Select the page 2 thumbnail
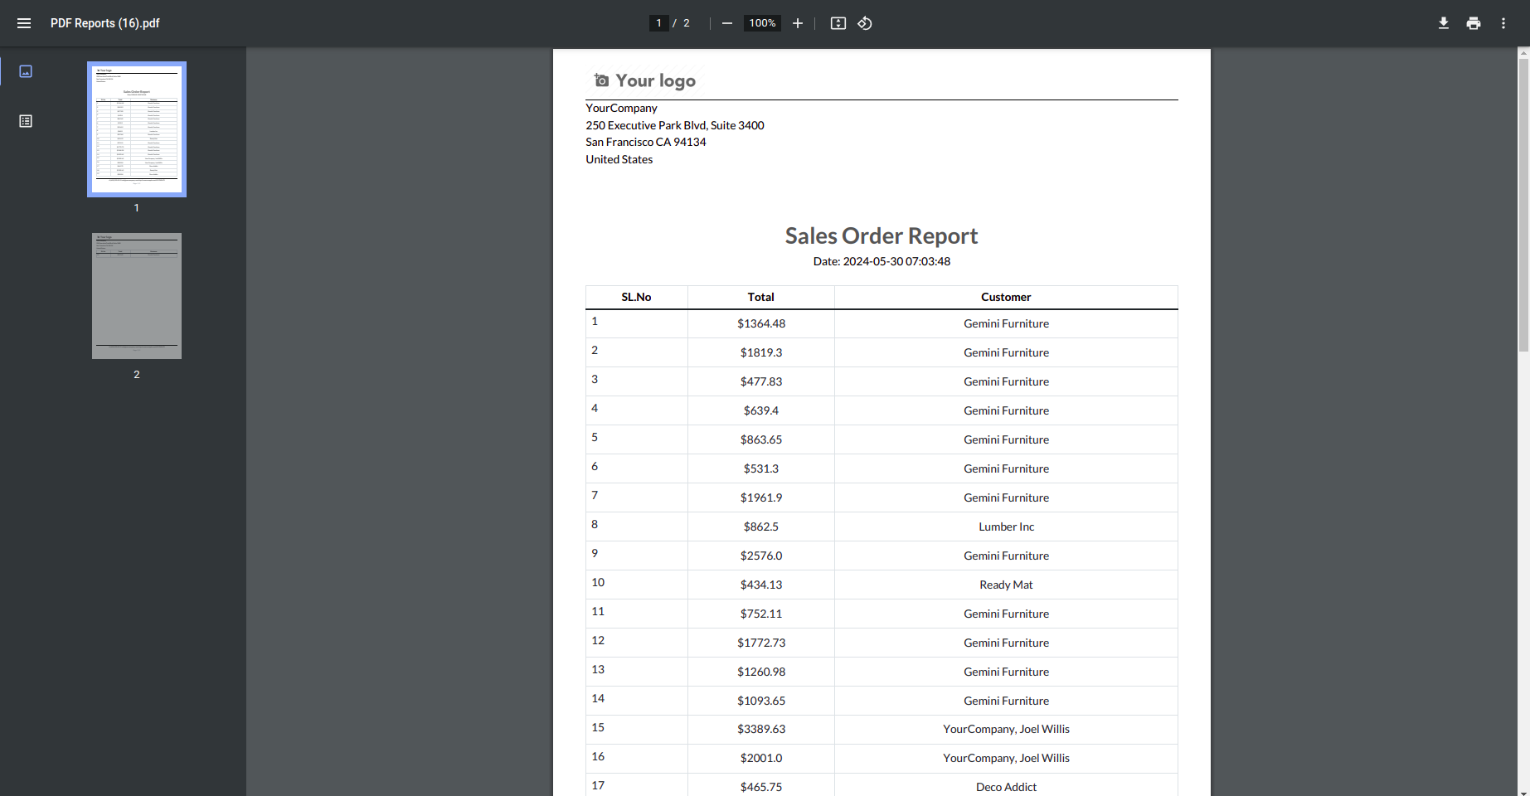1530x796 pixels. tap(137, 296)
